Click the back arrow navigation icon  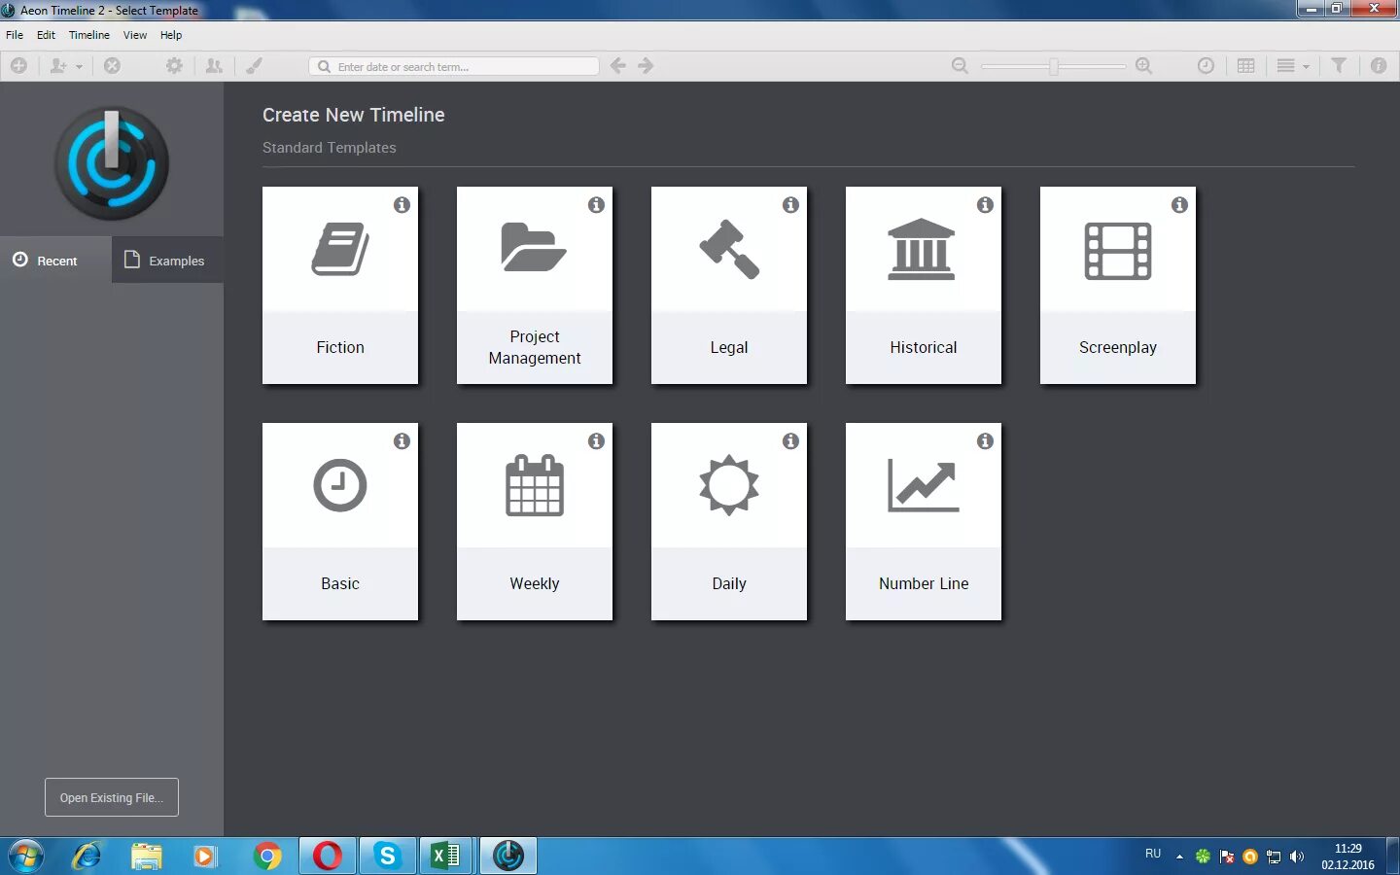[x=618, y=66]
